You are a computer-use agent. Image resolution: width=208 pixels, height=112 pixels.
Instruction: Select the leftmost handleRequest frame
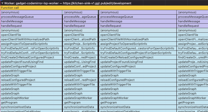click(x=31, y=26)
